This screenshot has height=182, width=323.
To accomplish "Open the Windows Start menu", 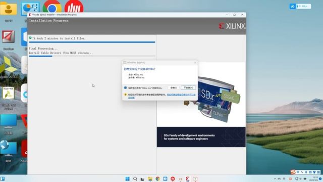I will click(x=128, y=178).
